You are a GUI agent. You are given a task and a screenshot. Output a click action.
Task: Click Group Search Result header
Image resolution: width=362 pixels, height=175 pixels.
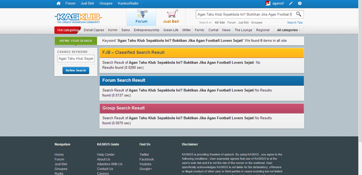click(x=202, y=108)
